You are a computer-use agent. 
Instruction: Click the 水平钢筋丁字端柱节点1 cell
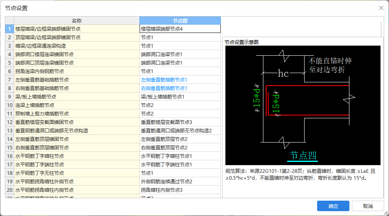[180, 164]
